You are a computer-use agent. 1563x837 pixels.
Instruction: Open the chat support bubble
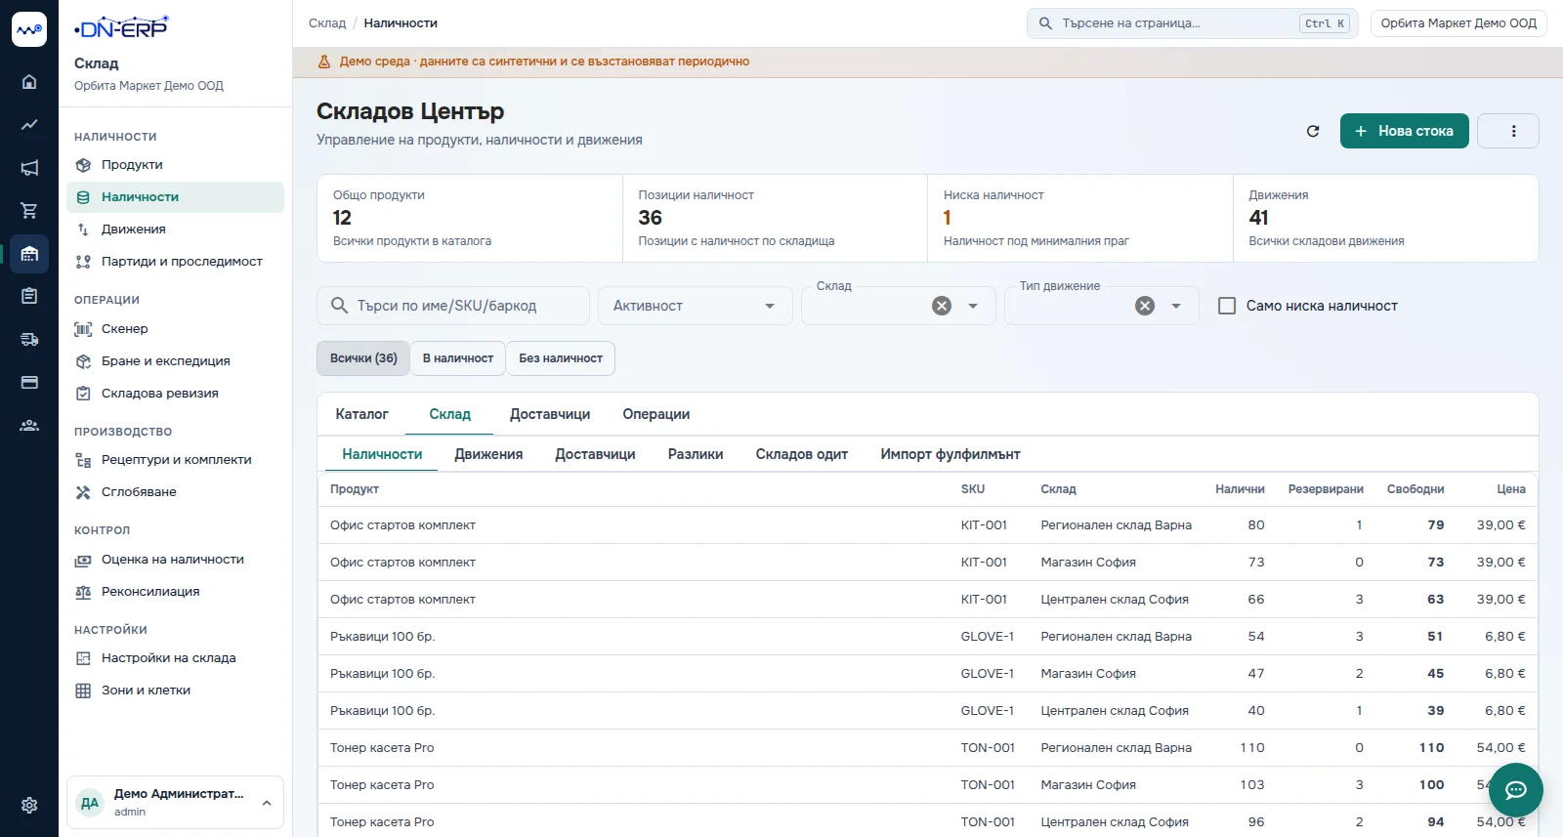click(1516, 790)
